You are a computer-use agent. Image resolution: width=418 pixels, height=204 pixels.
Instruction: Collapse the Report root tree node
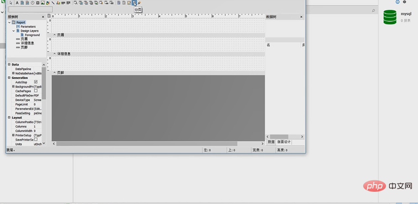coord(9,23)
